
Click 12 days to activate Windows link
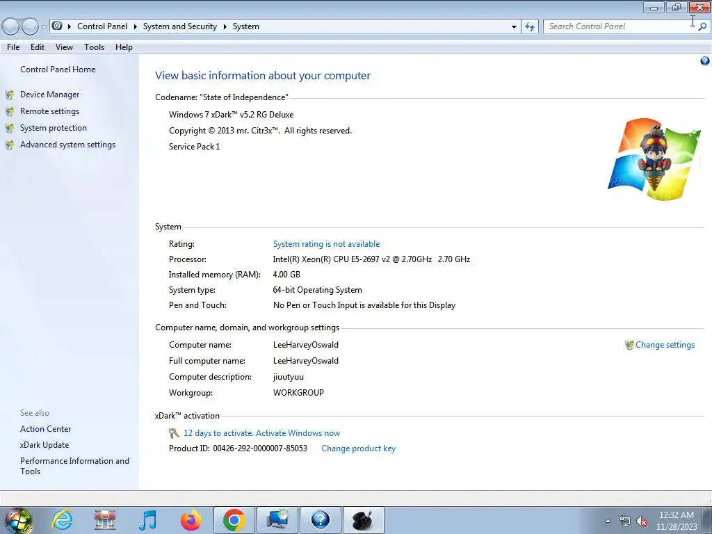point(261,433)
